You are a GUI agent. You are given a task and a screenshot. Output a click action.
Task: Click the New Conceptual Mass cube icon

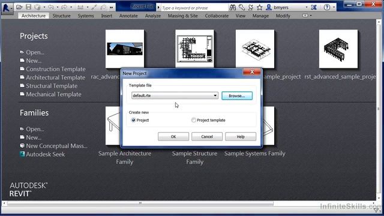22,145
